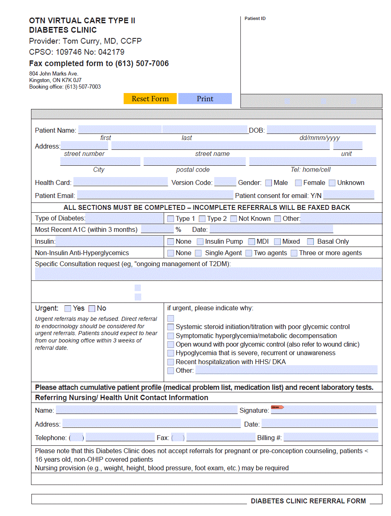Click the unit address field
The width and height of the screenshot is (391, 516).
pyautogui.click(x=348, y=146)
